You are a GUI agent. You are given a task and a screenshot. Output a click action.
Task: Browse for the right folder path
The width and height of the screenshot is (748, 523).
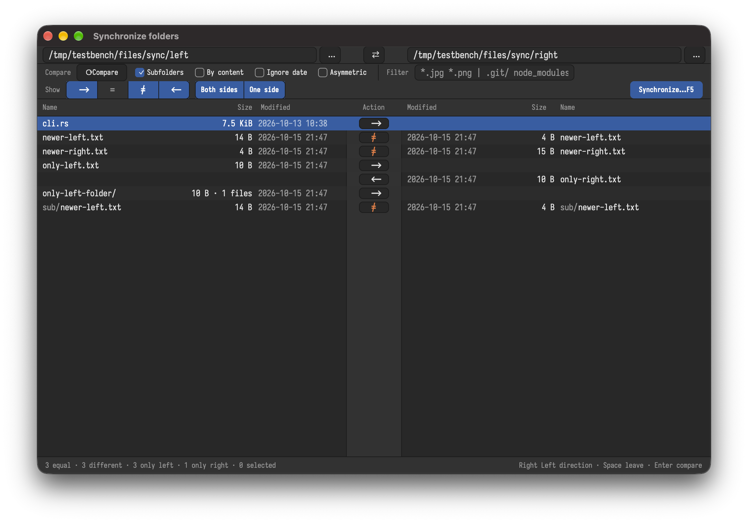(x=696, y=55)
